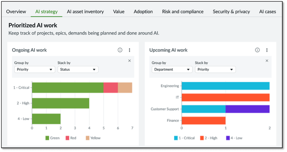287x152 pixels.
Task: Open more options menu for Ongoing AI work
Action: (129, 50)
